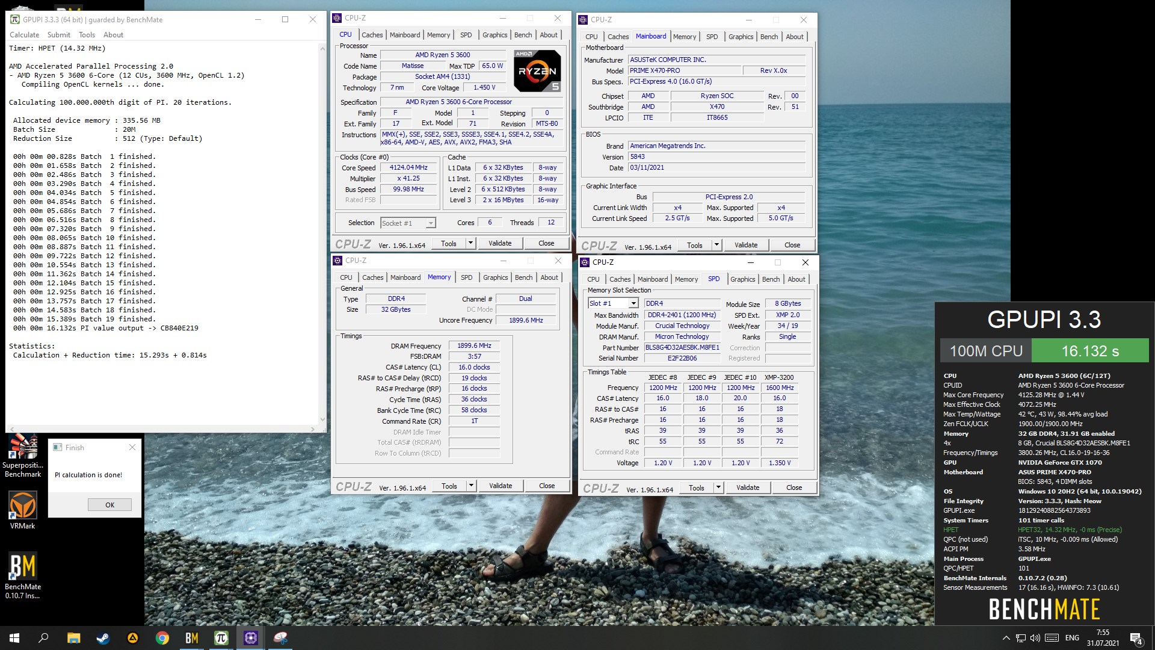Click PI value output line CB840E219
The height and width of the screenshot is (650, 1155).
click(x=106, y=328)
